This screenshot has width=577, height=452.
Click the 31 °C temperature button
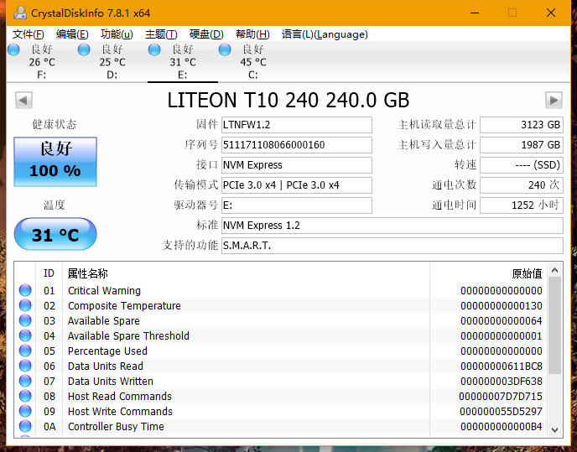point(55,234)
